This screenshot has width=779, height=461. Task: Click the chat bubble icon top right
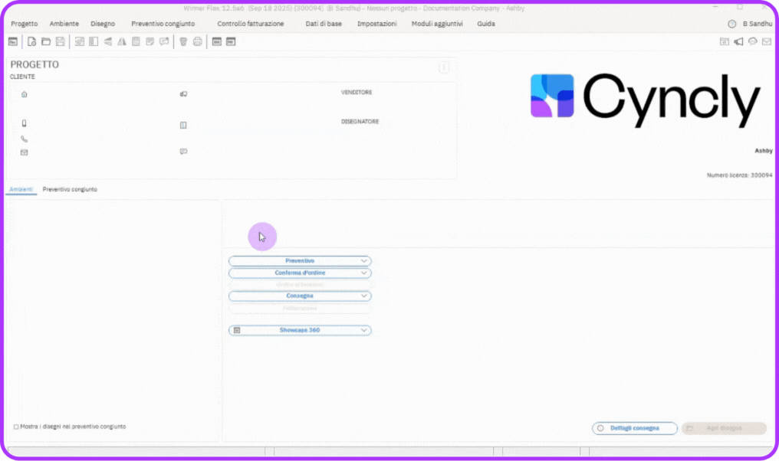tap(752, 41)
